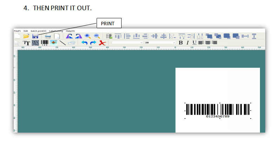Align selected objects to their right edges
280x141 pixels.
(x=145, y=36)
